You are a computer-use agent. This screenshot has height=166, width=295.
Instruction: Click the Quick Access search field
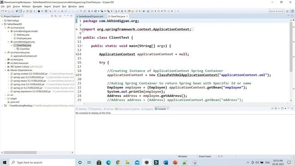(x=276, y=11)
